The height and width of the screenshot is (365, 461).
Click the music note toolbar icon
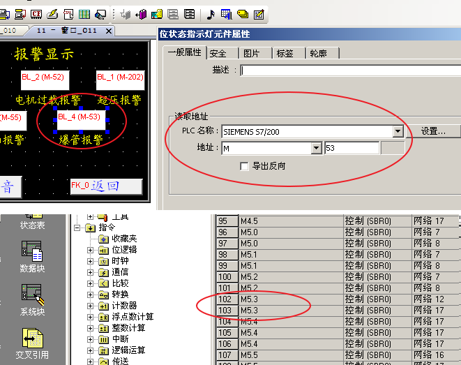211,14
